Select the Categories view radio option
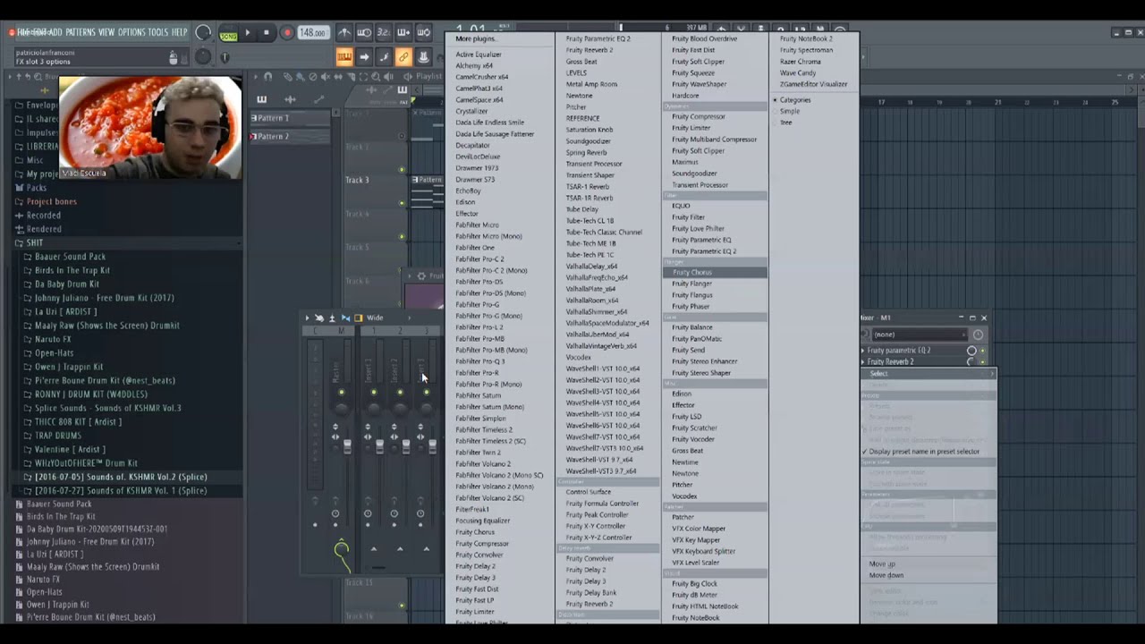This screenshot has width=1145, height=644. (x=793, y=100)
